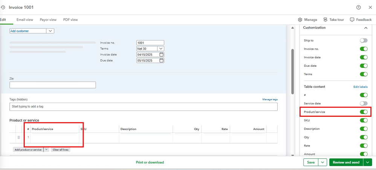Turn off the Invoice no. toggle

364,49
